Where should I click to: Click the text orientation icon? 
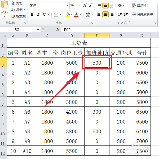pyautogui.click(x=120, y=6)
